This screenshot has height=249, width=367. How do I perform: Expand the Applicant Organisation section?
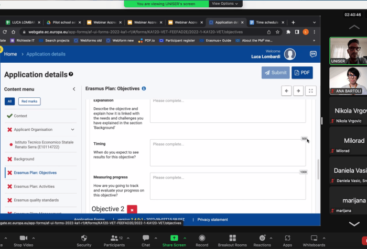point(72,130)
